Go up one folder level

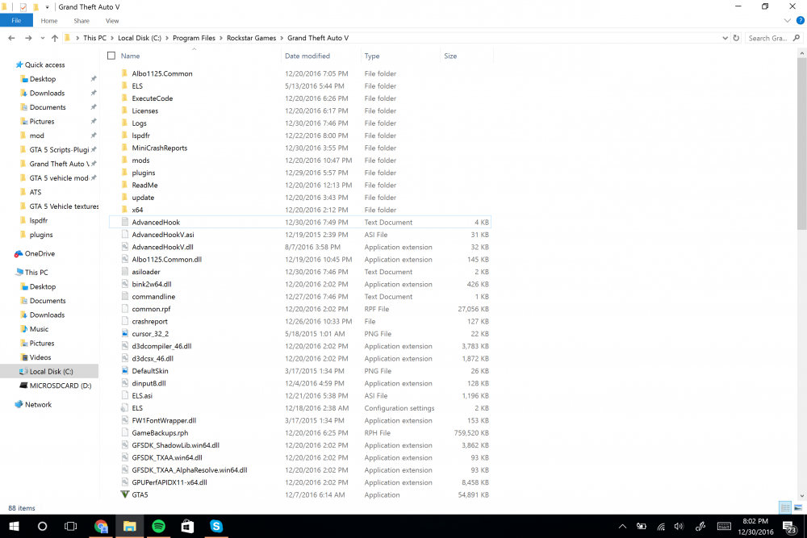(55, 38)
